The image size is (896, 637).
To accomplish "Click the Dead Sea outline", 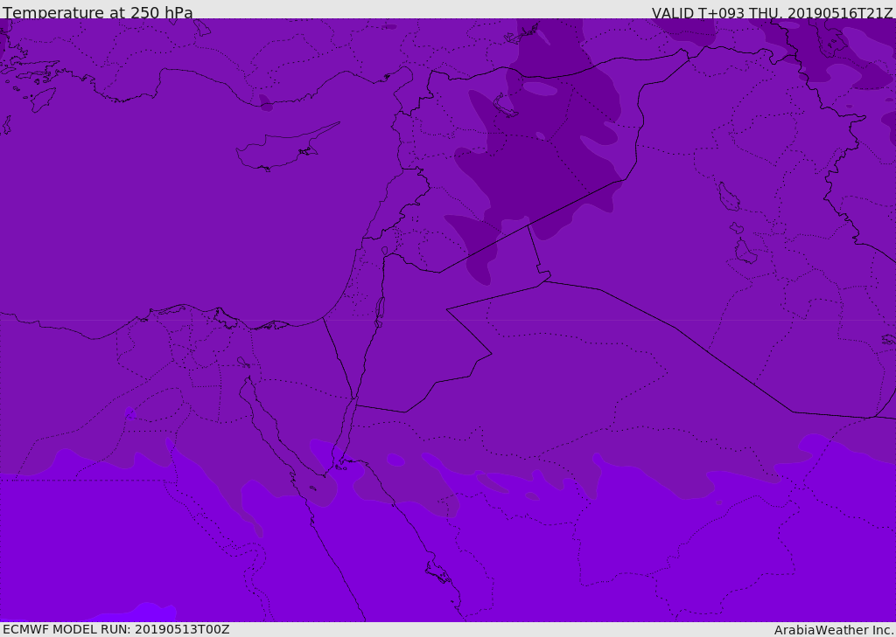I will click(380, 310).
